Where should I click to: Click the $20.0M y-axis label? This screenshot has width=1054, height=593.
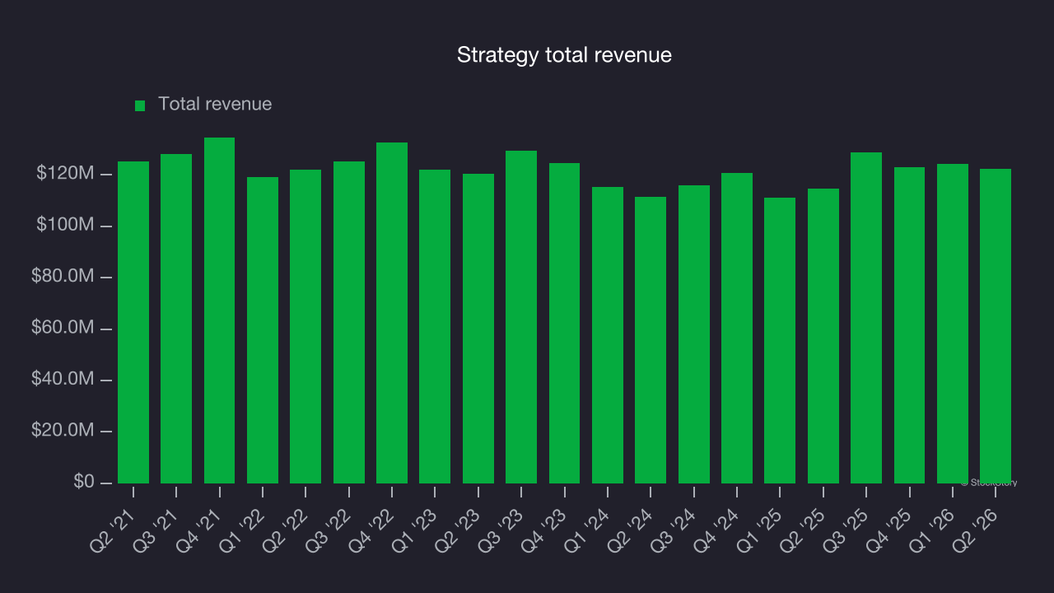(63, 431)
